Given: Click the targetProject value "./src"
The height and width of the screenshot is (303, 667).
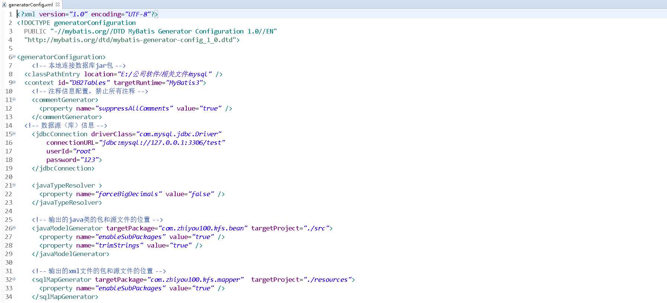Looking at the screenshot, I should click(x=316, y=228).
